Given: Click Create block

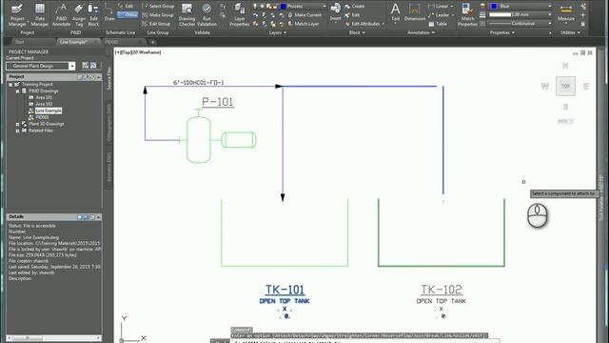Looking at the screenshot, I should [x=355, y=7].
